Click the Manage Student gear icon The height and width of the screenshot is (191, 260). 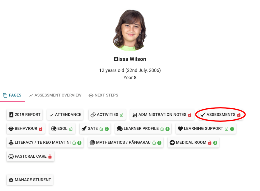point(11,180)
